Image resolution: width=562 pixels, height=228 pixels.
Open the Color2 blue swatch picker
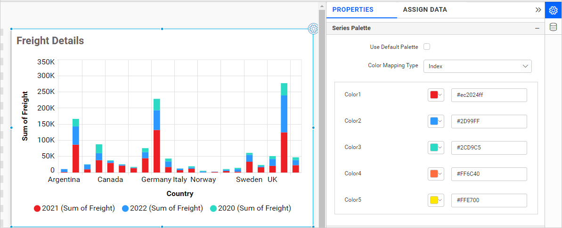(x=436, y=121)
